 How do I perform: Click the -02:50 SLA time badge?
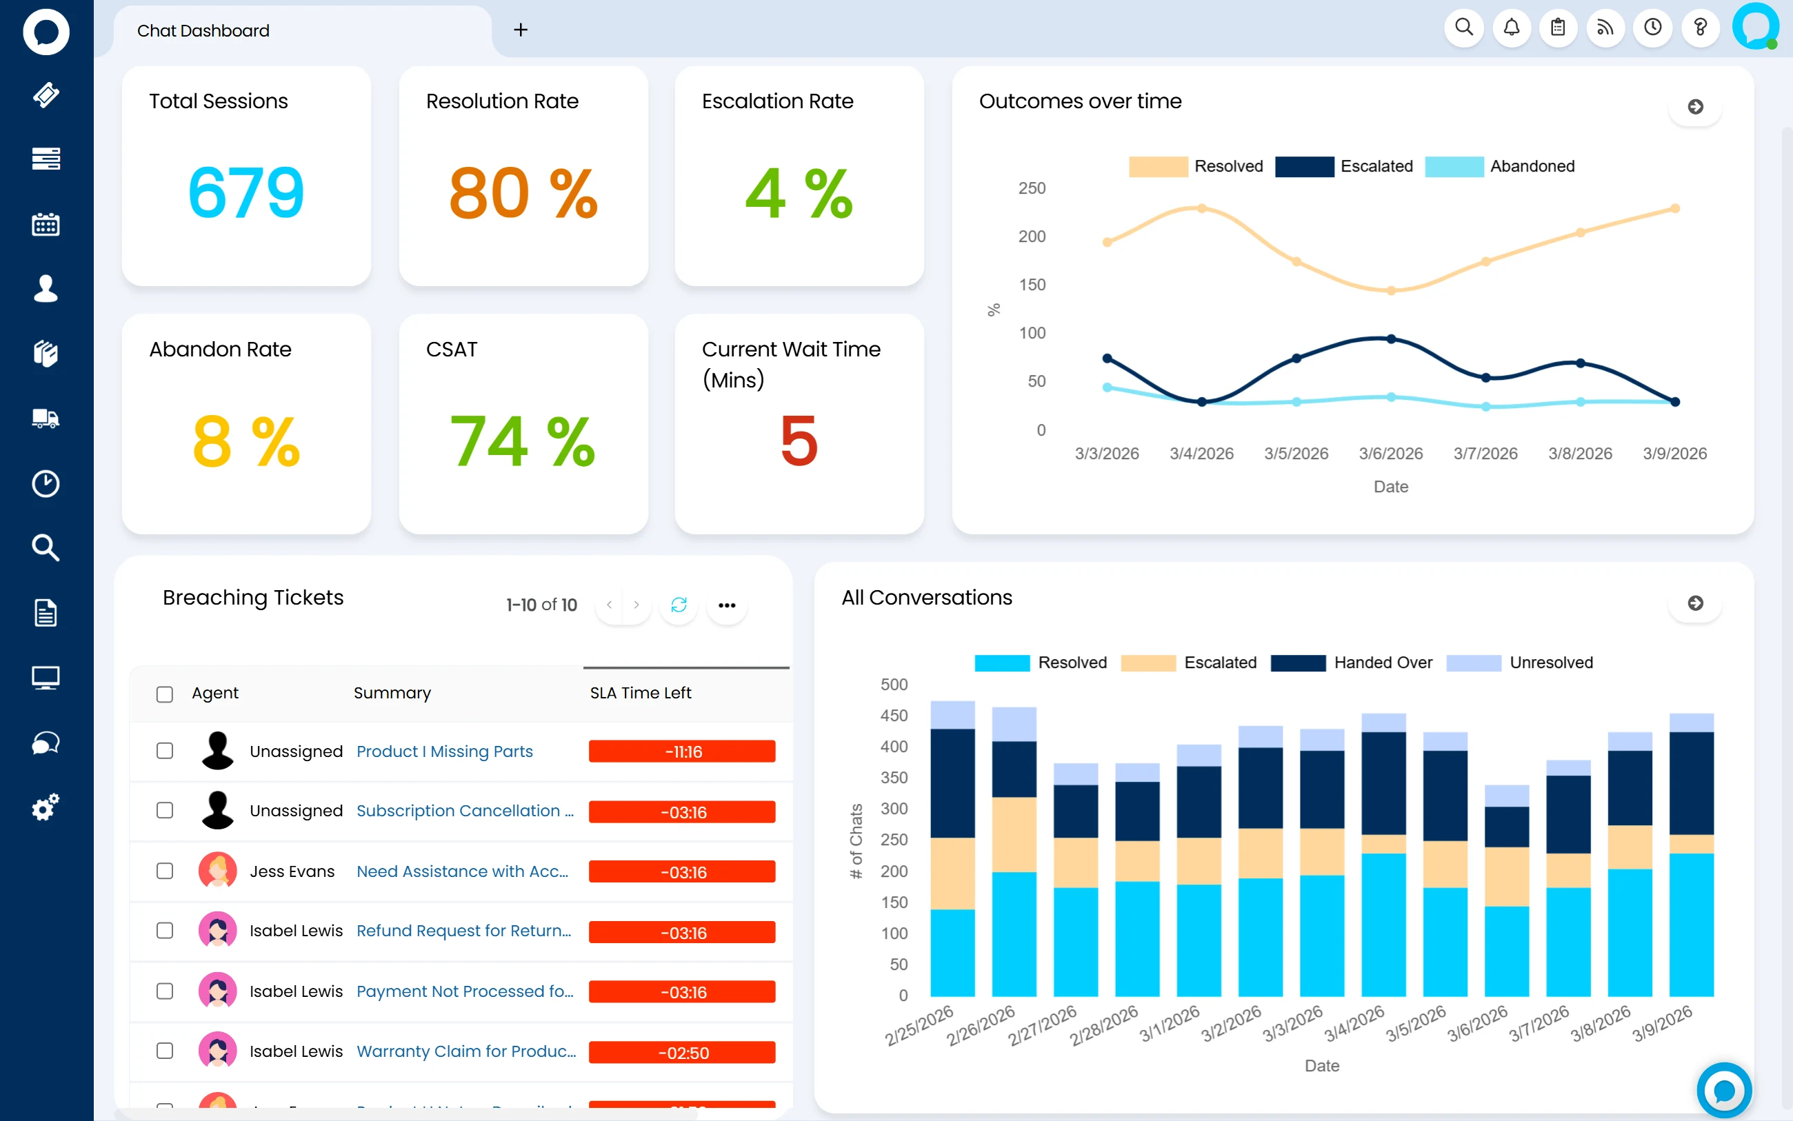pos(681,1052)
